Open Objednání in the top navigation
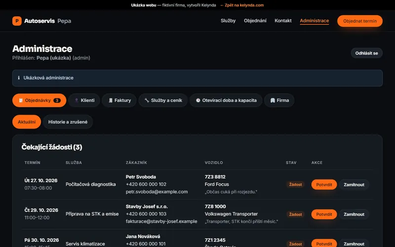The width and height of the screenshot is (395, 247). (255, 21)
